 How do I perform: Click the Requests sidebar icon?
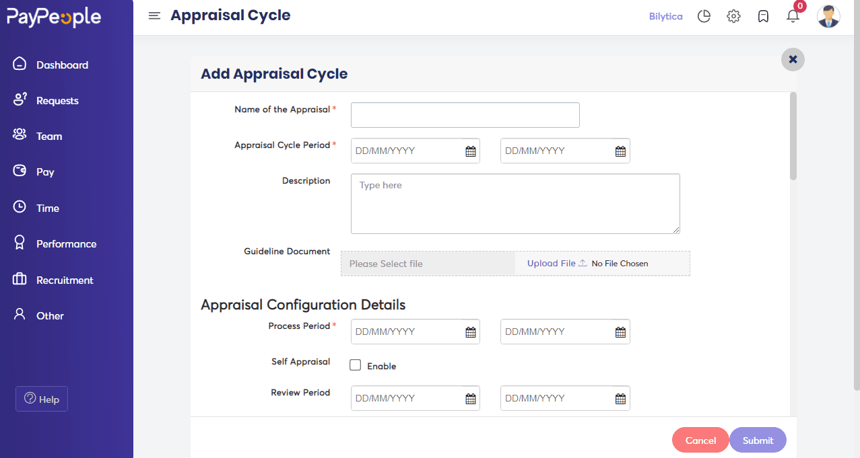pos(20,100)
